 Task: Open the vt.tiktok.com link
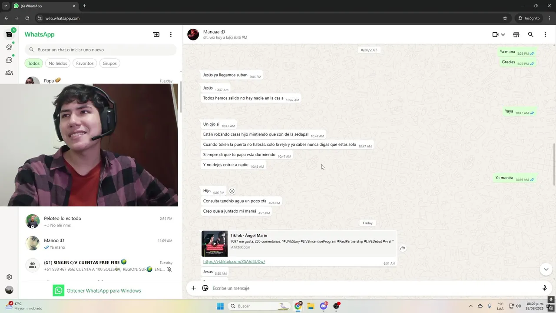click(234, 261)
